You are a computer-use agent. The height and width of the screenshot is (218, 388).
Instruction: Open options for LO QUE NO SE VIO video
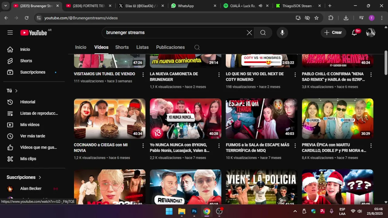(x=295, y=74)
